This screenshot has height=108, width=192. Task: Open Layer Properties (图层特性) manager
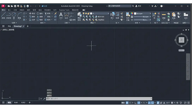click(79, 16)
